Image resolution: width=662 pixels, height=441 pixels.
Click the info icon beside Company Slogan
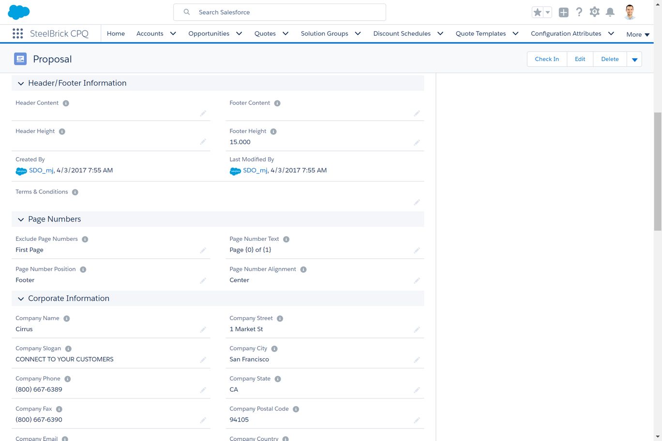68,349
